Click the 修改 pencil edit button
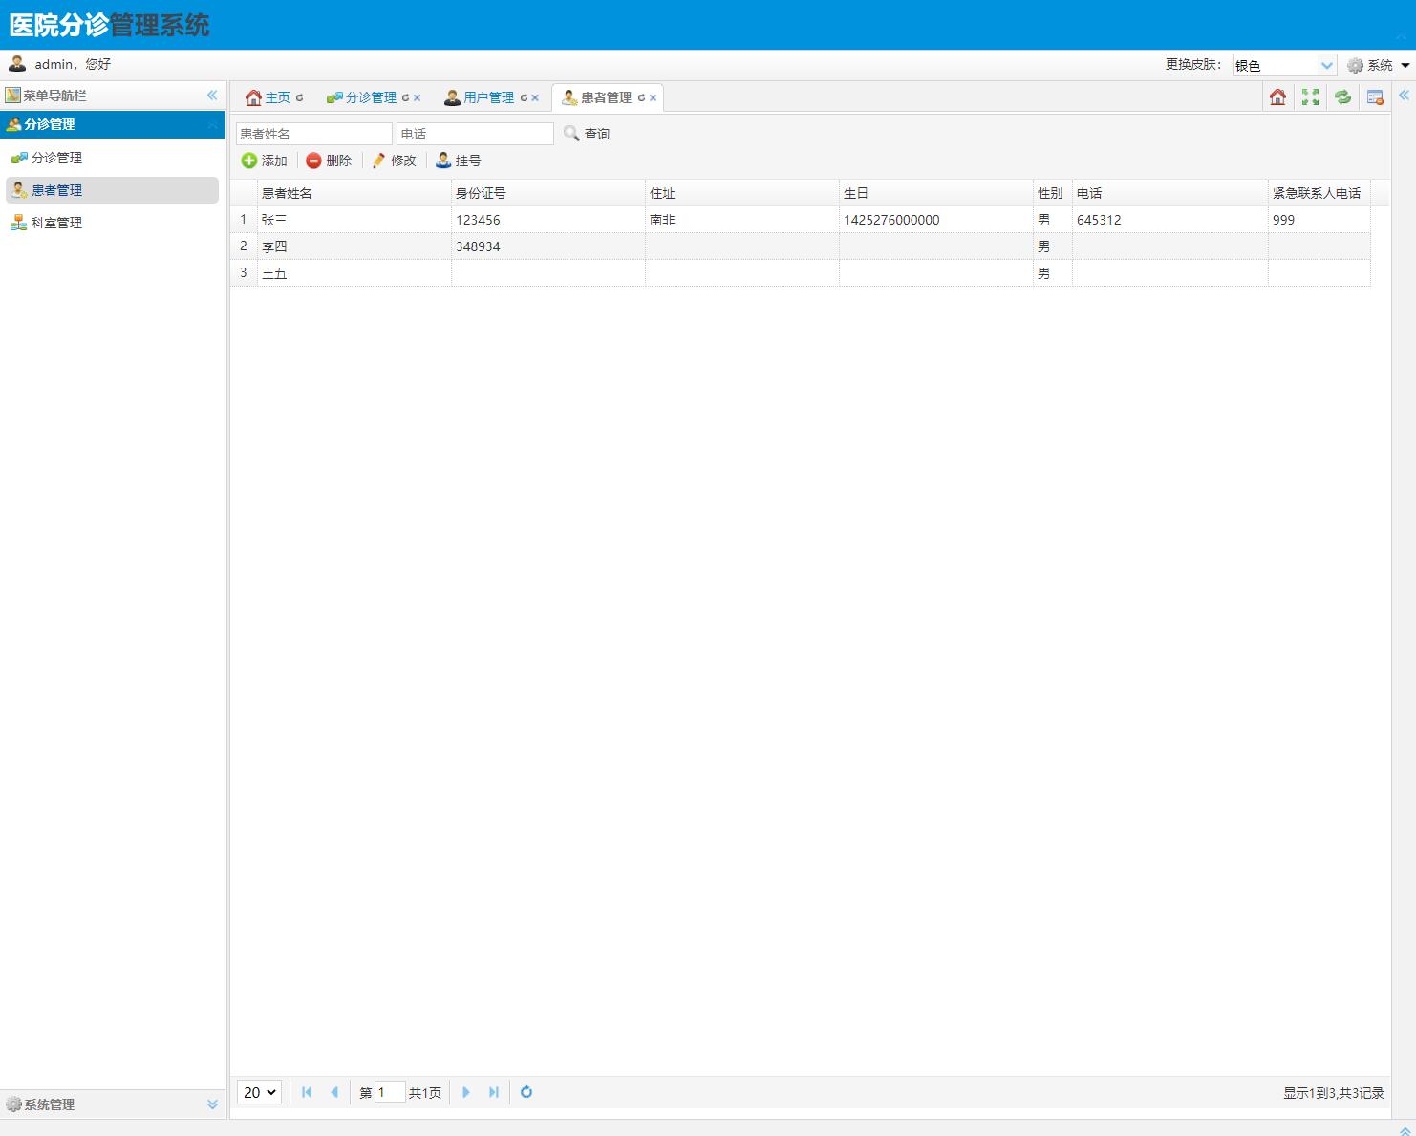This screenshot has width=1416, height=1136. tap(395, 161)
